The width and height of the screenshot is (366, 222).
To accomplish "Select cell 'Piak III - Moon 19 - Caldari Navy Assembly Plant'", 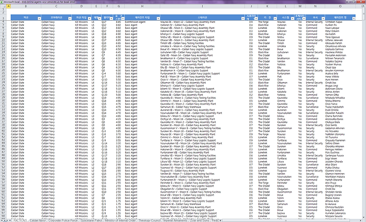I will 202,77.
